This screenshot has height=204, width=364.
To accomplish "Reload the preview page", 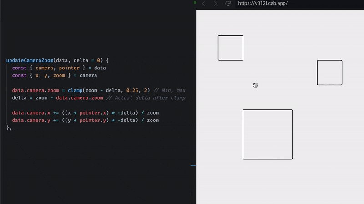I will pyautogui.click(x=228, y=3).
